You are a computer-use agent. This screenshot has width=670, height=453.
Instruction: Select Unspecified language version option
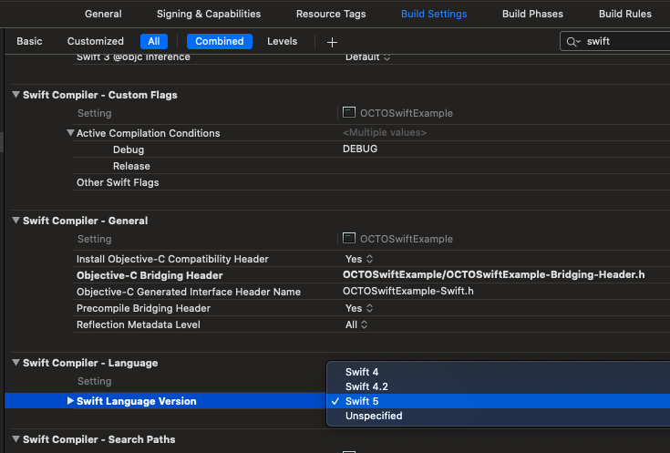(x=373, y=416)
